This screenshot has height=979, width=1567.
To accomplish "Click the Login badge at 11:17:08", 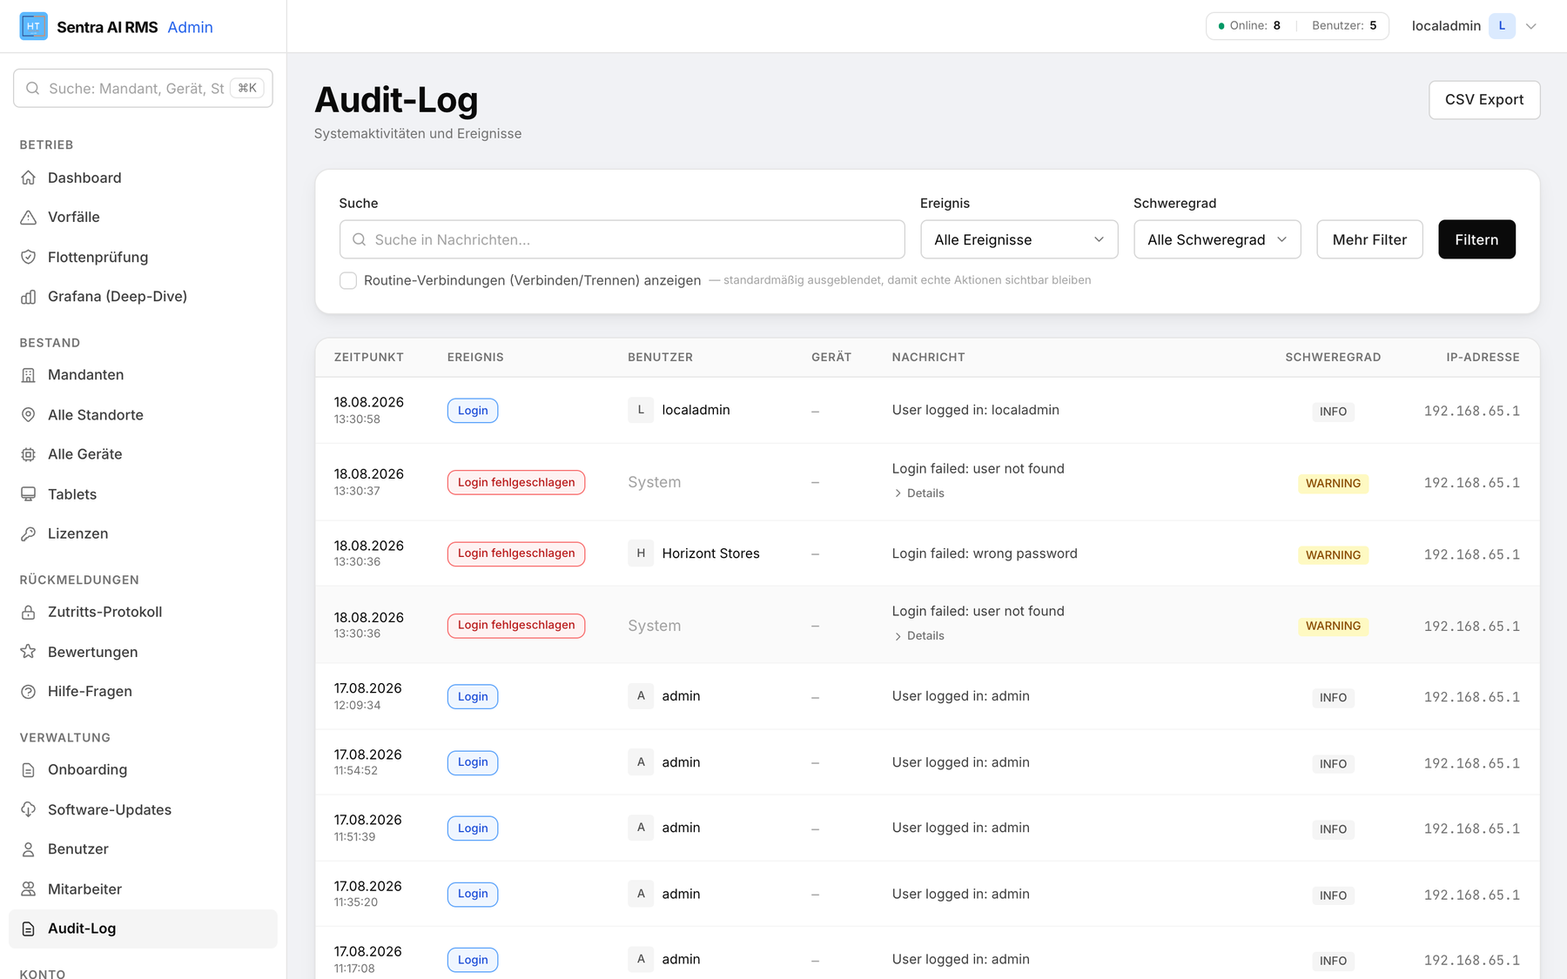I will [x=473, y=960].
